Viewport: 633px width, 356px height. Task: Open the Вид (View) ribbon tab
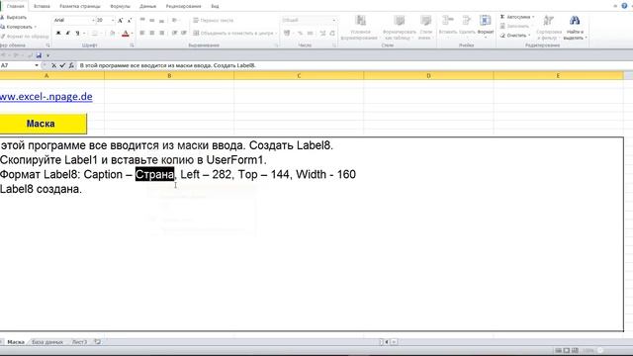pyautogui.click(x=215, y=6)
